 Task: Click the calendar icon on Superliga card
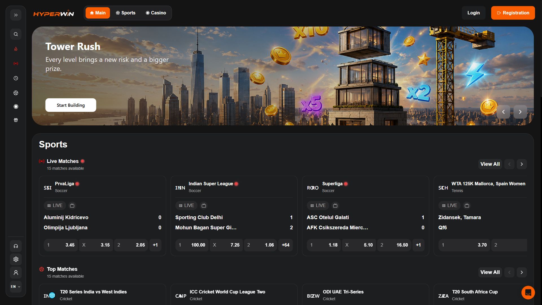click(335, 206)
